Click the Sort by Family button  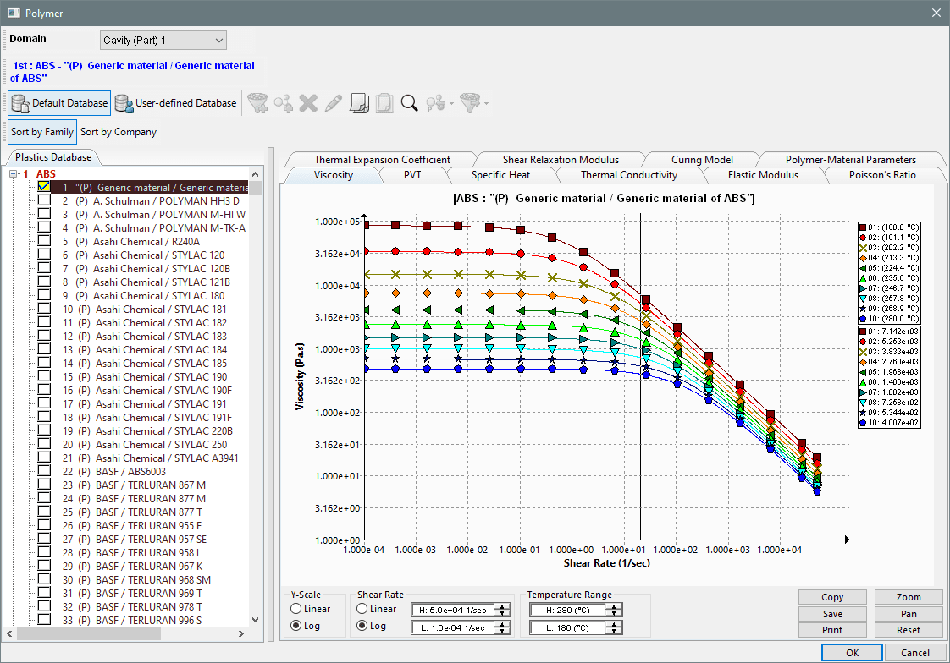click(x=41, y=132)
